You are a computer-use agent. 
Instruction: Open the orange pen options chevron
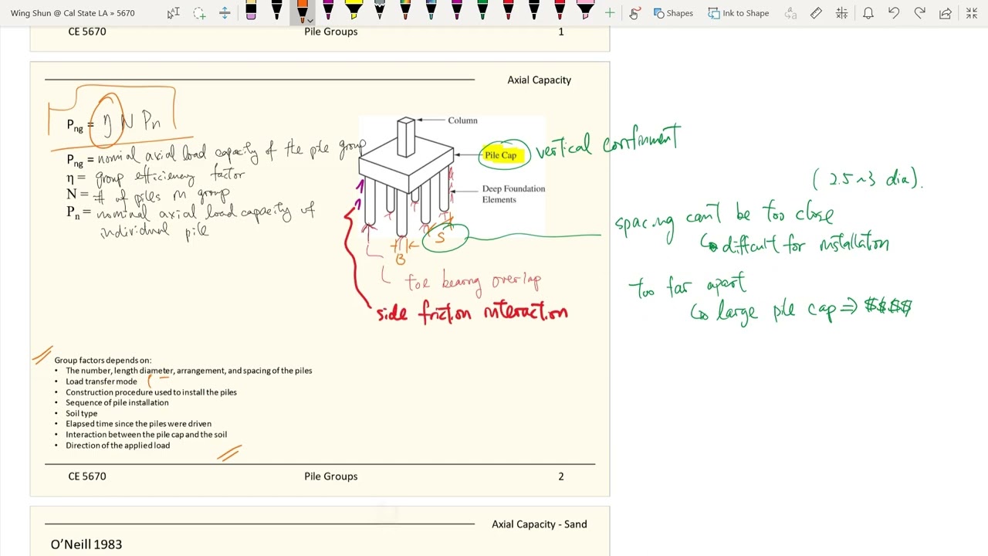pyautogui.click(x=310, y=19)
